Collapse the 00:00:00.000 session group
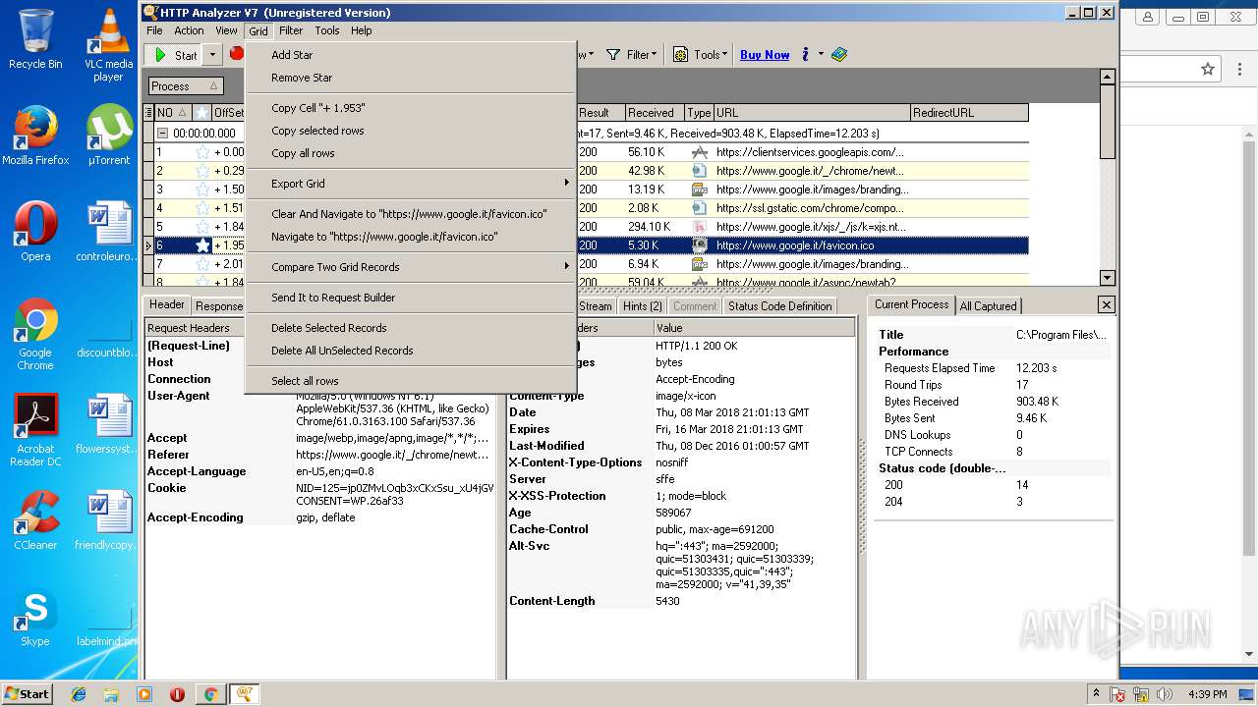This screenshot has width=1258, height=707. tap(164, 133)
